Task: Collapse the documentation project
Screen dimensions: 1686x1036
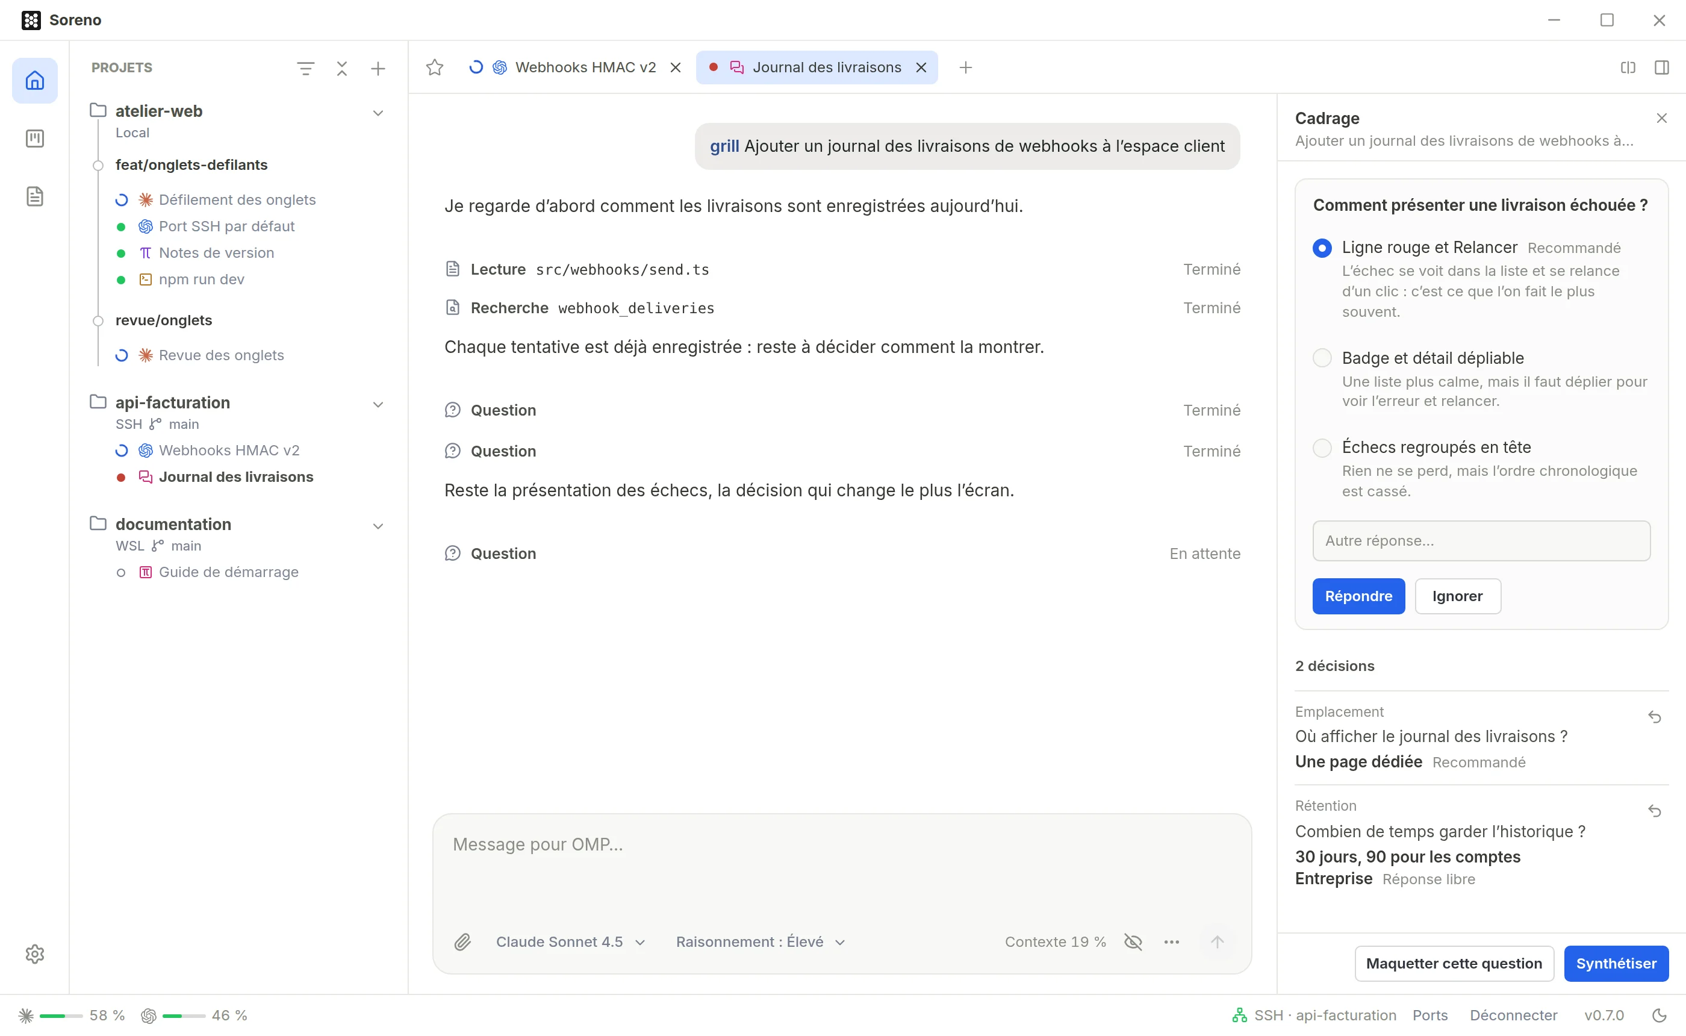Action: pyautogui.click(x=378, y=526)
